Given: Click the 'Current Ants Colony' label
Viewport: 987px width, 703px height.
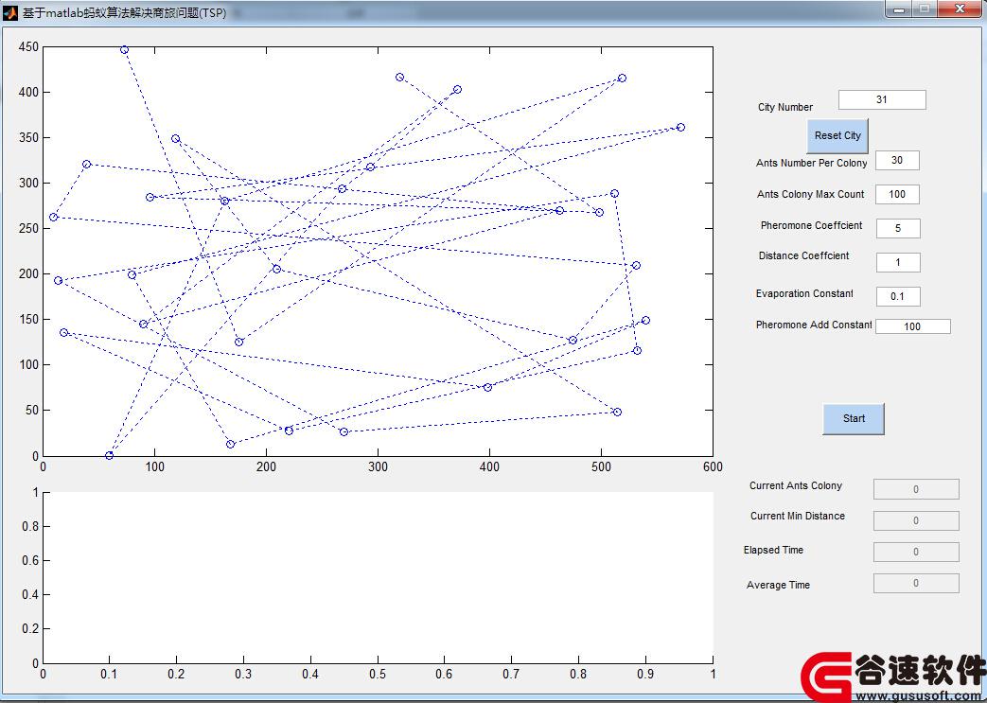Looking at the screenshot, I should pyautogui.click(x=796, y=486).
